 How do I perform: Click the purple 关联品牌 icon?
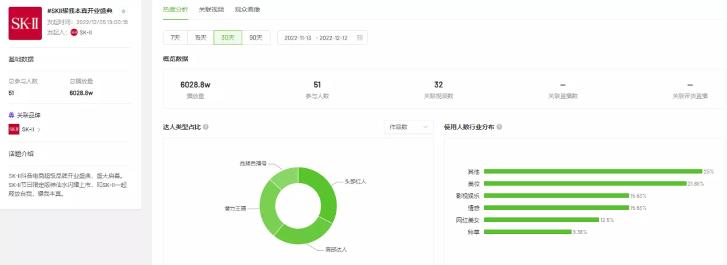click(11, 116)
